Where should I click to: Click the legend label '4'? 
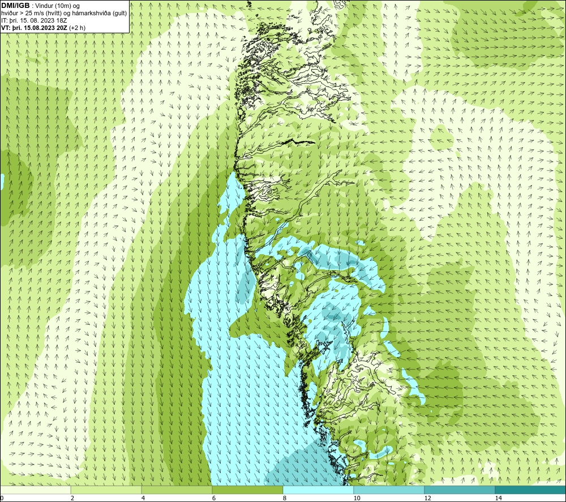click(143, 498)
